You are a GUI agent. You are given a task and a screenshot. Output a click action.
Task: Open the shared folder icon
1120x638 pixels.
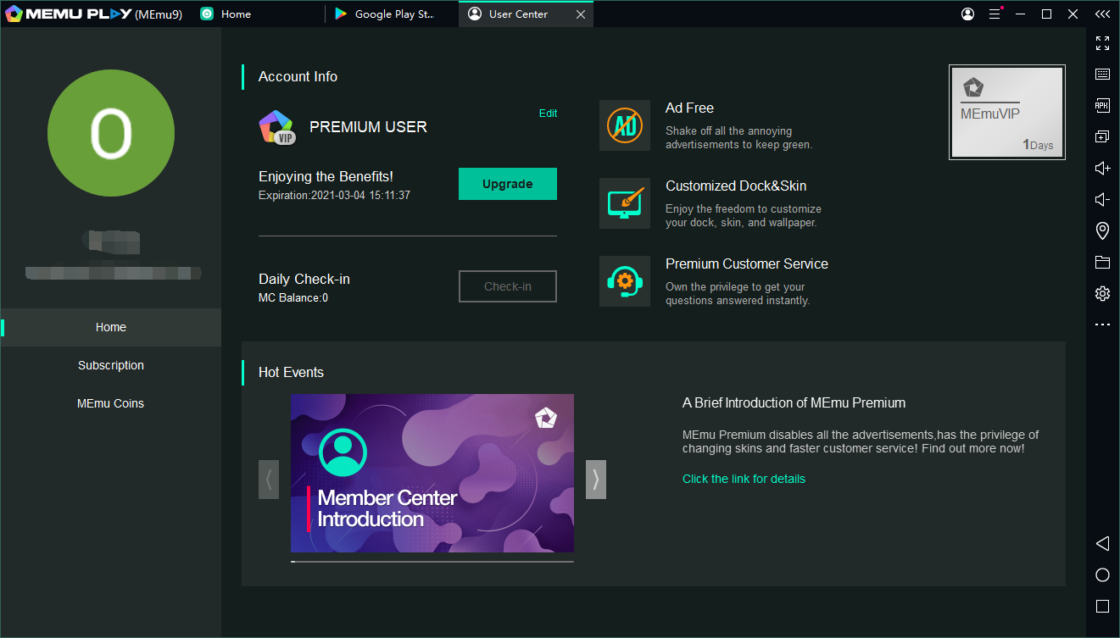tap(1102, 262)
